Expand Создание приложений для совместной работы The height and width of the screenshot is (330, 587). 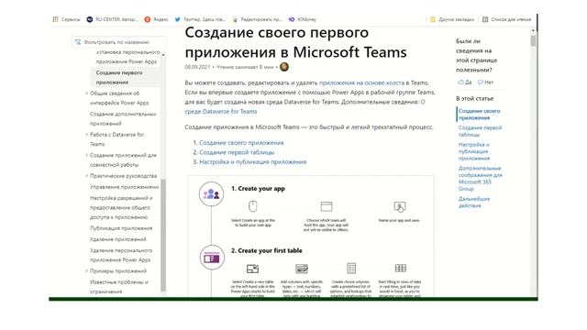pos(87,155)
